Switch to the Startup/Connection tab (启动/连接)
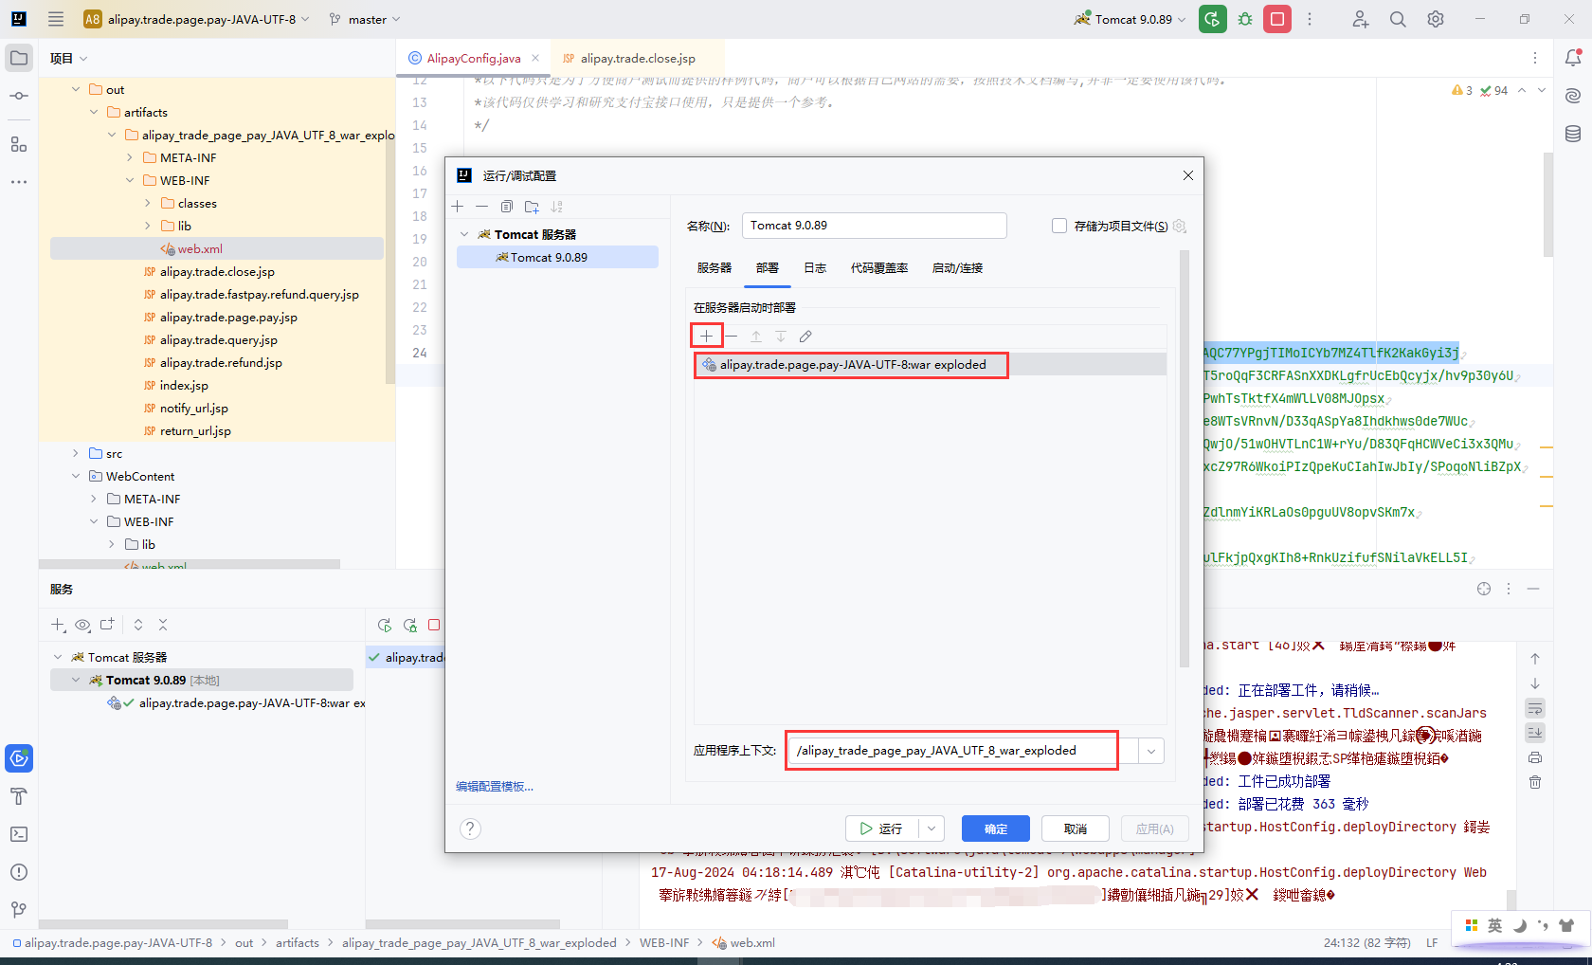The image size is (1592, 965). [x=957, y=268]
